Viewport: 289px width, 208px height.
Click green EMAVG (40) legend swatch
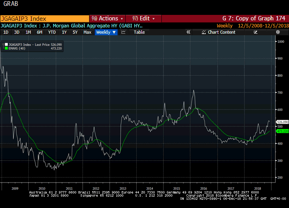tap(6, 49)
